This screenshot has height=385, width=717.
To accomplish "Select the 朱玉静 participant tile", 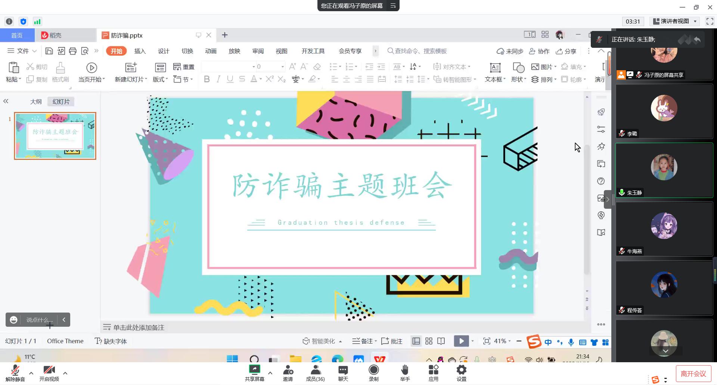I will pyautogui.click(x=664, y=170).
